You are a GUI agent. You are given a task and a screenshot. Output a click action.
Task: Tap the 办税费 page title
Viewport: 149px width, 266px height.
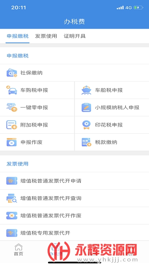pos(74,22)
